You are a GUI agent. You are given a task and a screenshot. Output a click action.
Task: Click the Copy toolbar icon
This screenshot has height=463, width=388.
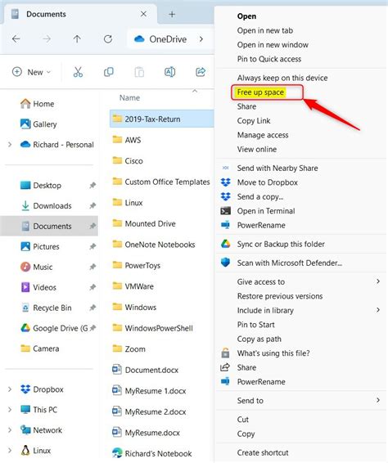(109, 72)
